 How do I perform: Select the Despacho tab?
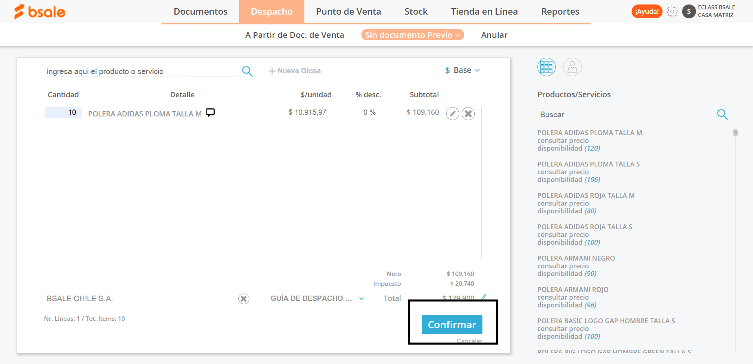[272, 11]
